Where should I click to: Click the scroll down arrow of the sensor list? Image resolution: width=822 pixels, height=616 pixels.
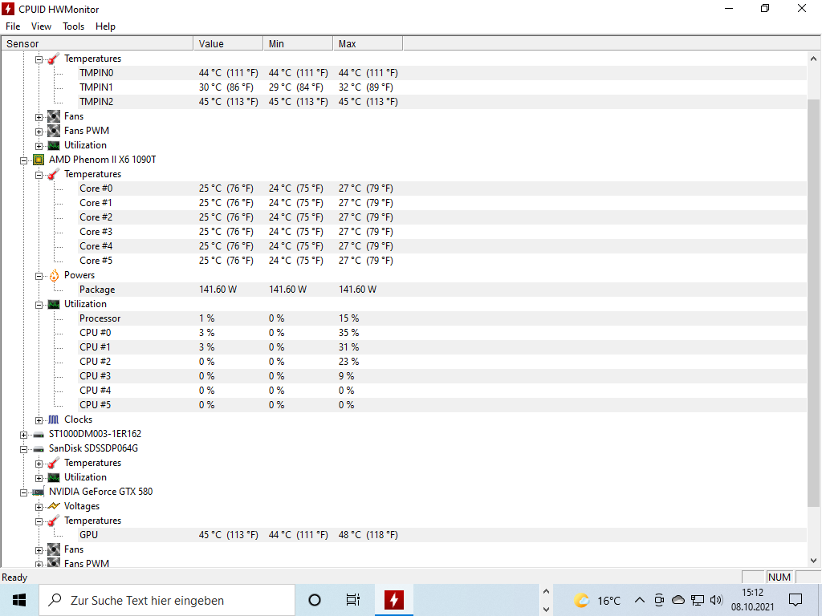click(x=813, y=560)
